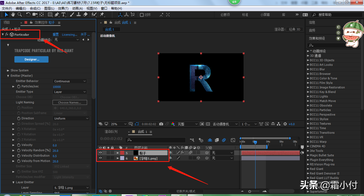364x196 pixels.
Task: Enable the 对齐 snapping checkbox
Action: tap(142, 15)
